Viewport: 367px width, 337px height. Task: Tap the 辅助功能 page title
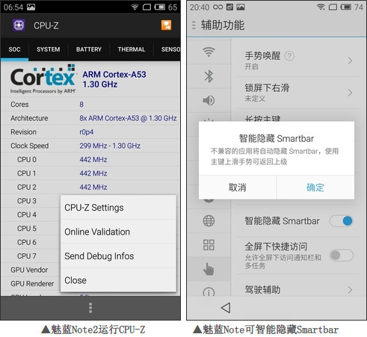tap(223, 25)
